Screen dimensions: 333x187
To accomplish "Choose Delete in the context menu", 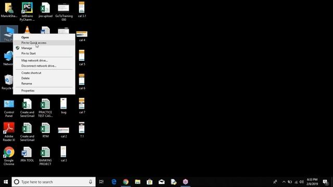I will [44, 78].
